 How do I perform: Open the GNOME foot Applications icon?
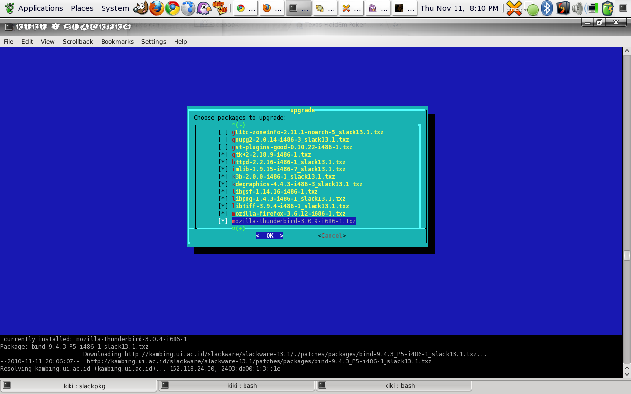[9, 8]
